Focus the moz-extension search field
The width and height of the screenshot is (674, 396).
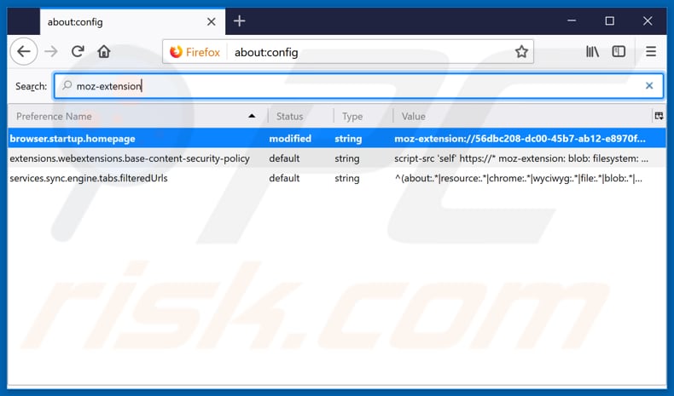pos(358,86)
